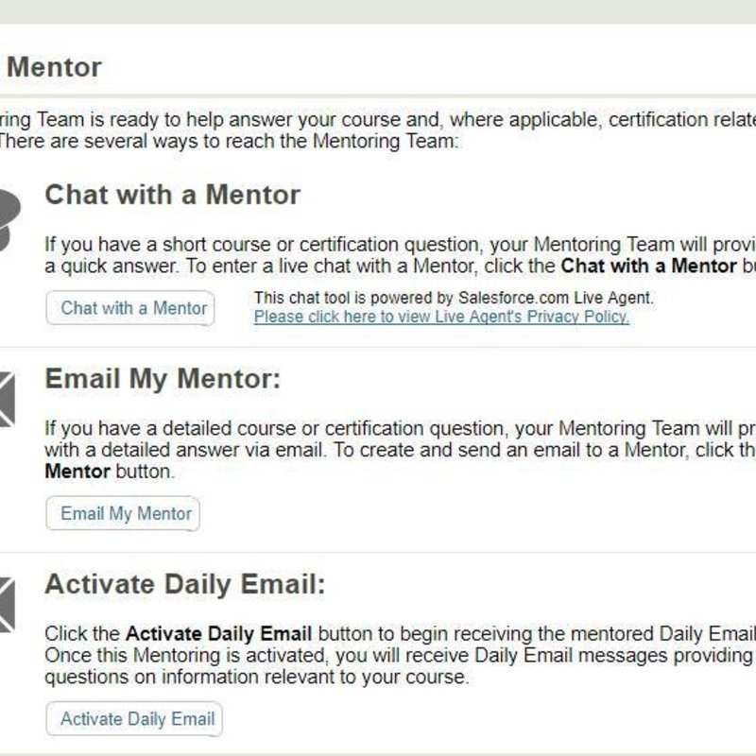
Task: Click the chat bubble icon beside Chat heading
Action: [9, 219]
